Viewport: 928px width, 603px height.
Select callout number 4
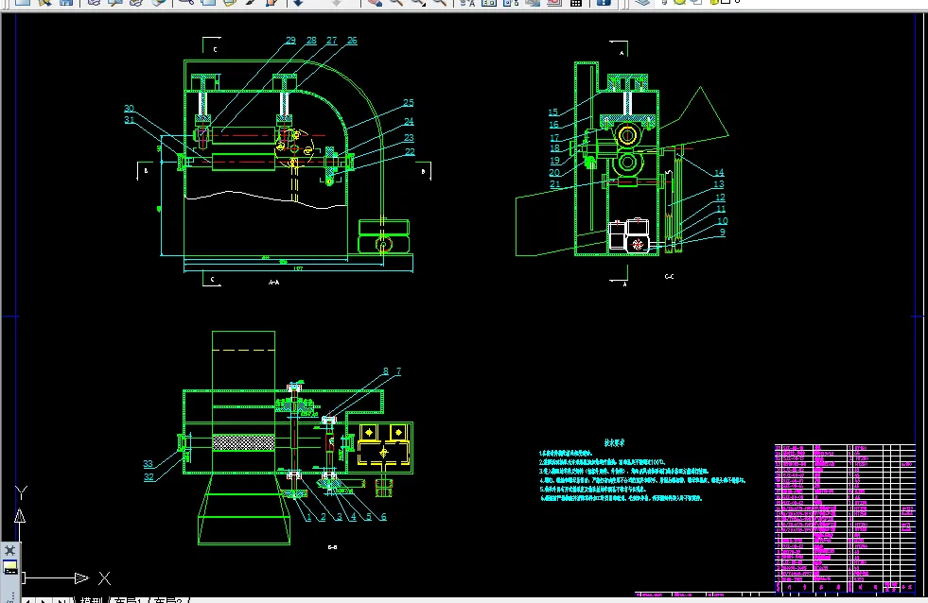[x=354, y=517]
